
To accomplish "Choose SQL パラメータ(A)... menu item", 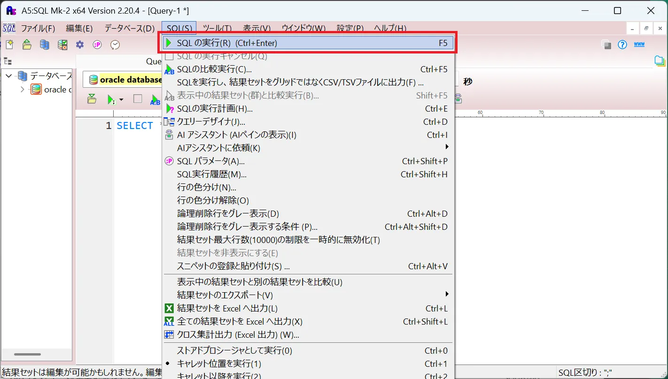I will (308, 161).
